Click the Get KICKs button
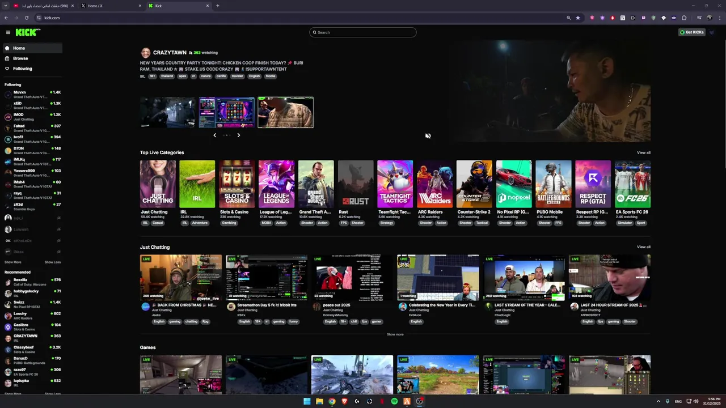The image size is (726, 408). coord(692,32)
